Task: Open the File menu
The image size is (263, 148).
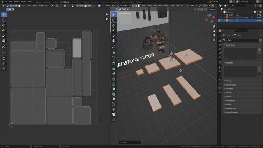Action: click(x=6, y=2)
